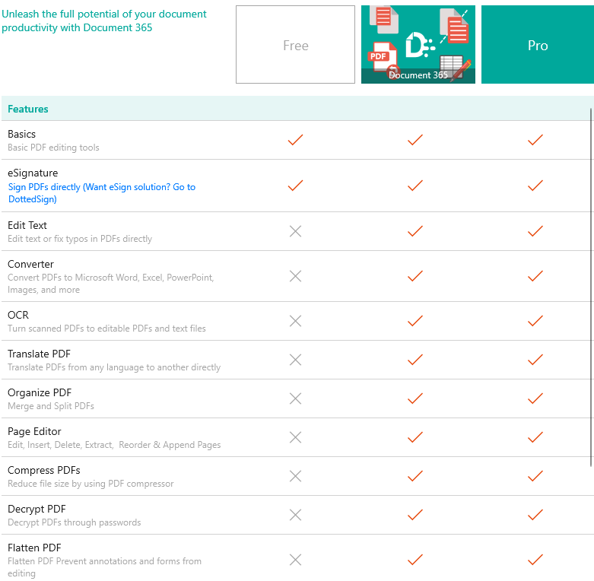This screenshot has width=594, height=581.
Task: Click the Pro checkmark for Converter
Action: click(535, 276)
